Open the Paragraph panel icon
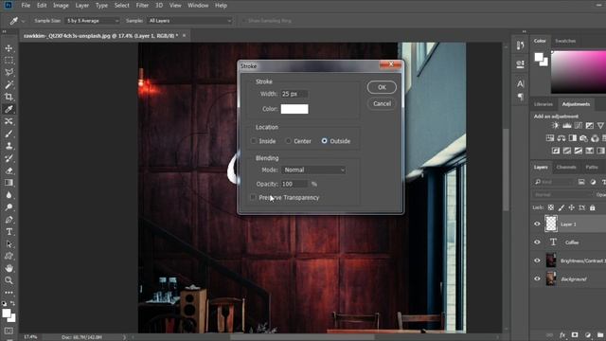The height and width of the screenshot is (341, 606). coord(520,97)
